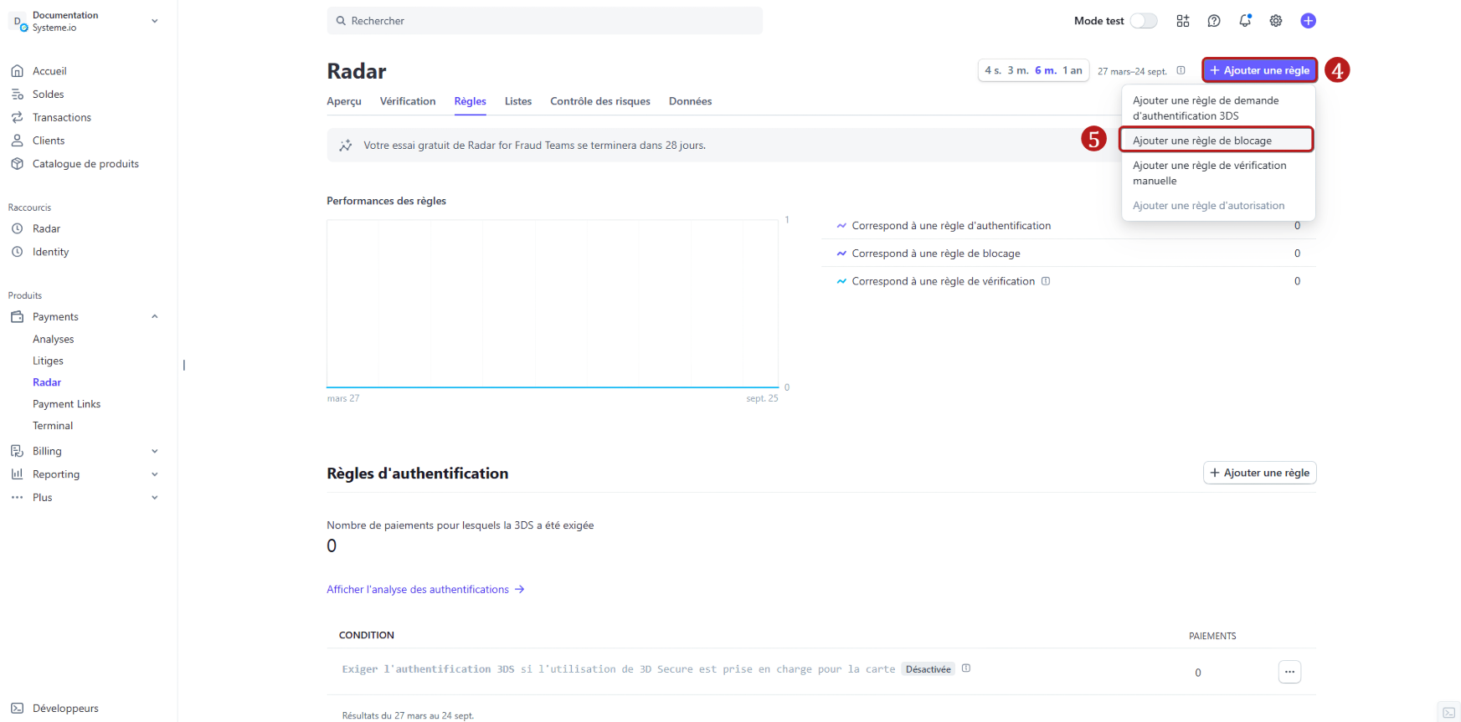The height and width of the screenshot is (722, 1461).
Task: Select the Règles tab
Action: [470, 101]
